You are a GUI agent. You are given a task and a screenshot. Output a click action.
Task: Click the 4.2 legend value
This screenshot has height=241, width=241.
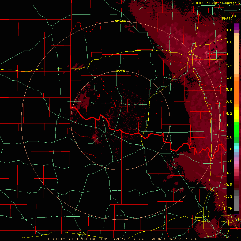tap(229, 114)
